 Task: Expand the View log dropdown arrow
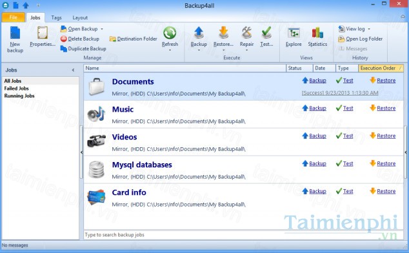[x=369, y=29]
